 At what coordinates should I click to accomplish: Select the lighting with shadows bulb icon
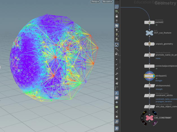117,39
